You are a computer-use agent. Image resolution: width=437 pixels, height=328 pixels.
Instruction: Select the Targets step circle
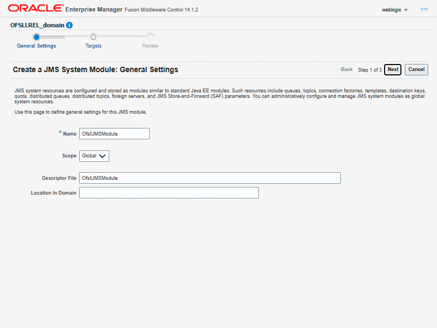coord(93,37)
